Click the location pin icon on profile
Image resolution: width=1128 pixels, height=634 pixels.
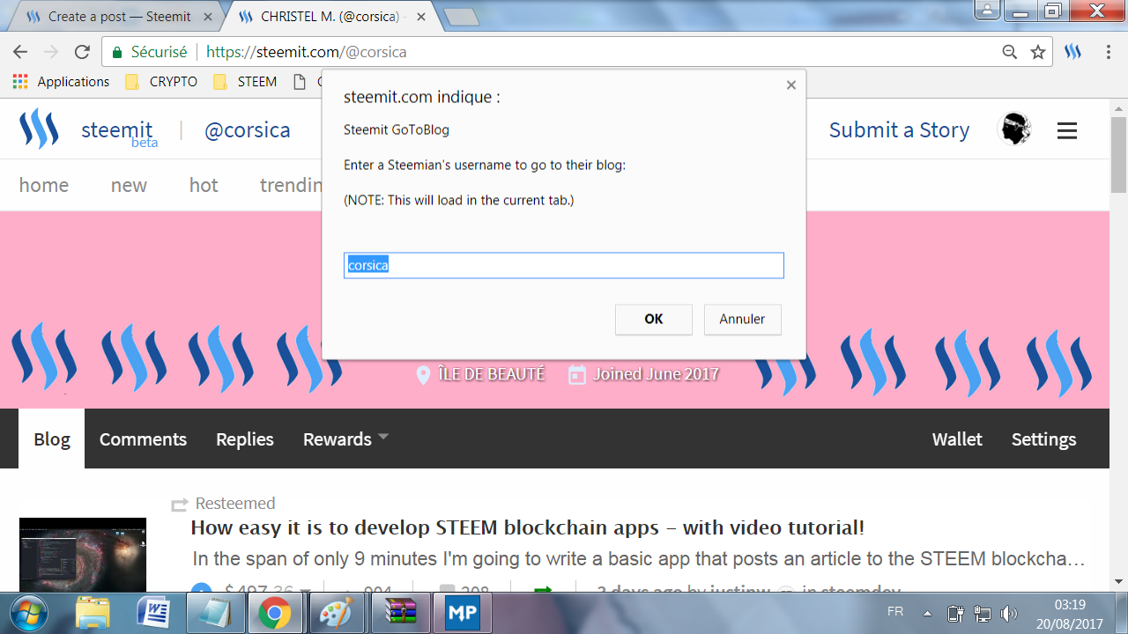click(423, 374)
